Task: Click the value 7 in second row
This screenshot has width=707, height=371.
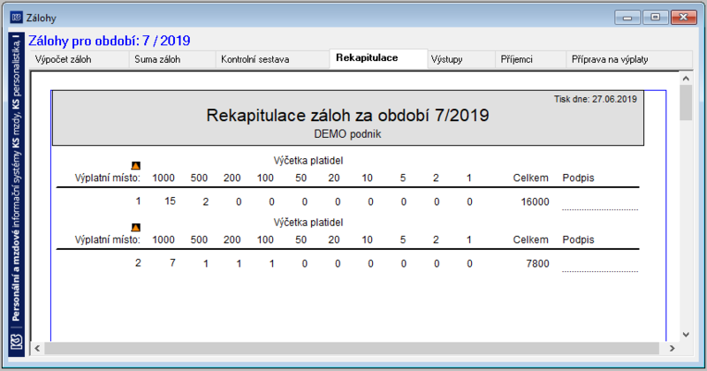Action: [x=172, y=263]
